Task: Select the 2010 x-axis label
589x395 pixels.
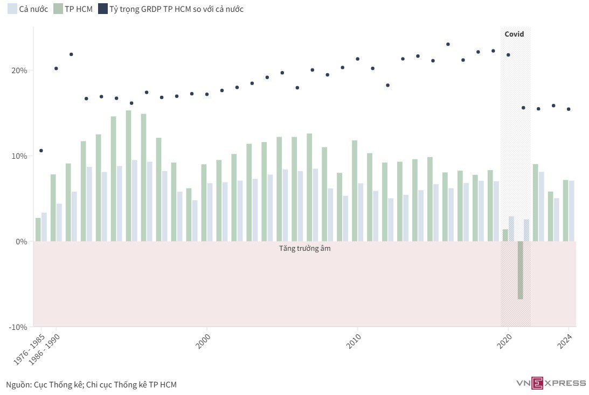Action: coord(354,341)
